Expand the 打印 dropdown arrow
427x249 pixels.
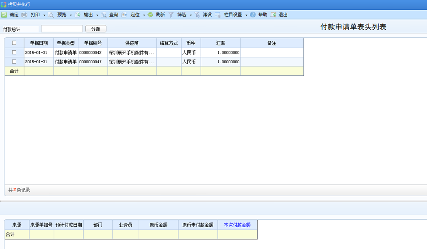click(x=44, y=15)
